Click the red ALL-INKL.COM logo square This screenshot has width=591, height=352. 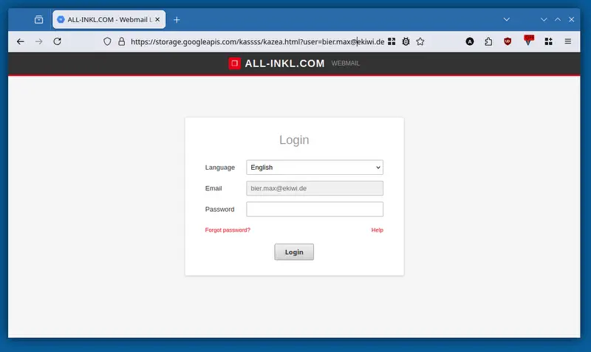point(234,63)
